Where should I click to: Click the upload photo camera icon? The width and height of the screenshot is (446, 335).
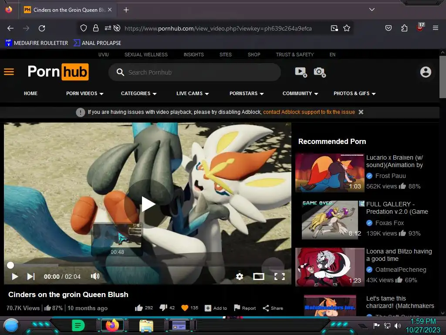[320, 72]
